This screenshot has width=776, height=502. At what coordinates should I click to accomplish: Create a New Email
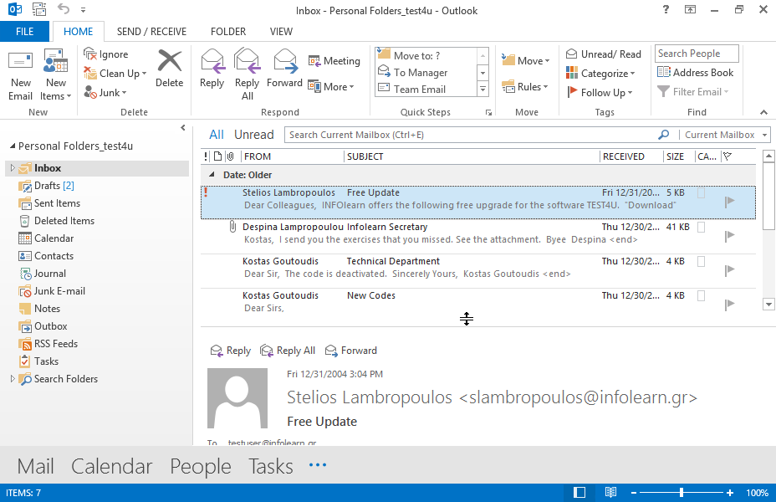tap(21, 74)
